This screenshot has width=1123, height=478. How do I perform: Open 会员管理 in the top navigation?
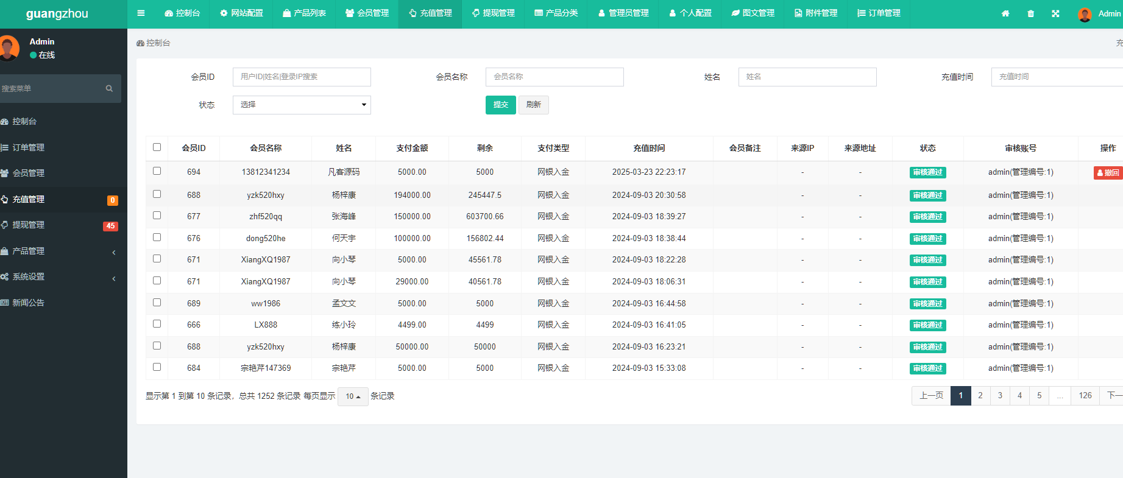click(x=367, y=13)
